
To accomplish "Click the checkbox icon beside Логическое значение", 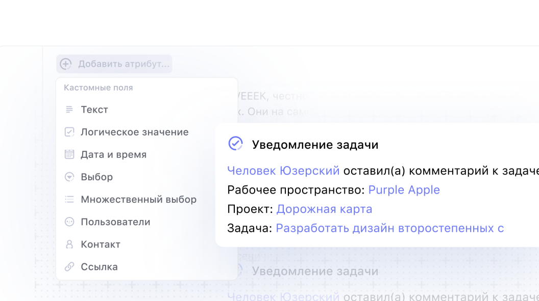I will 69,132.
